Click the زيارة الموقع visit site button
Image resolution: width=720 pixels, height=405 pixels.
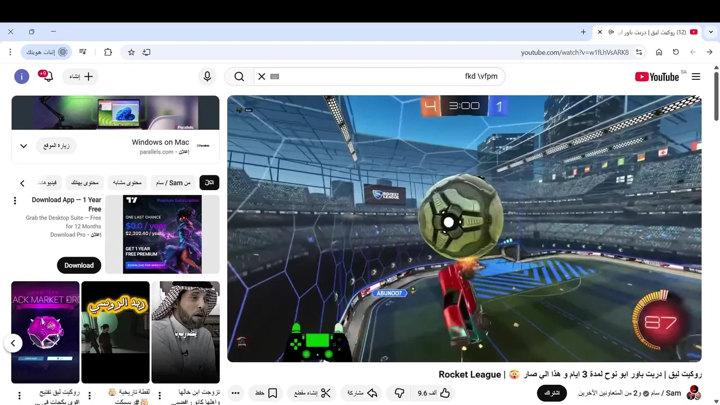56,146
